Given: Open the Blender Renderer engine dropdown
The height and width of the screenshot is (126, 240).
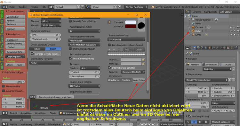Looking at the screenshot, I should [x=136, y=7].
